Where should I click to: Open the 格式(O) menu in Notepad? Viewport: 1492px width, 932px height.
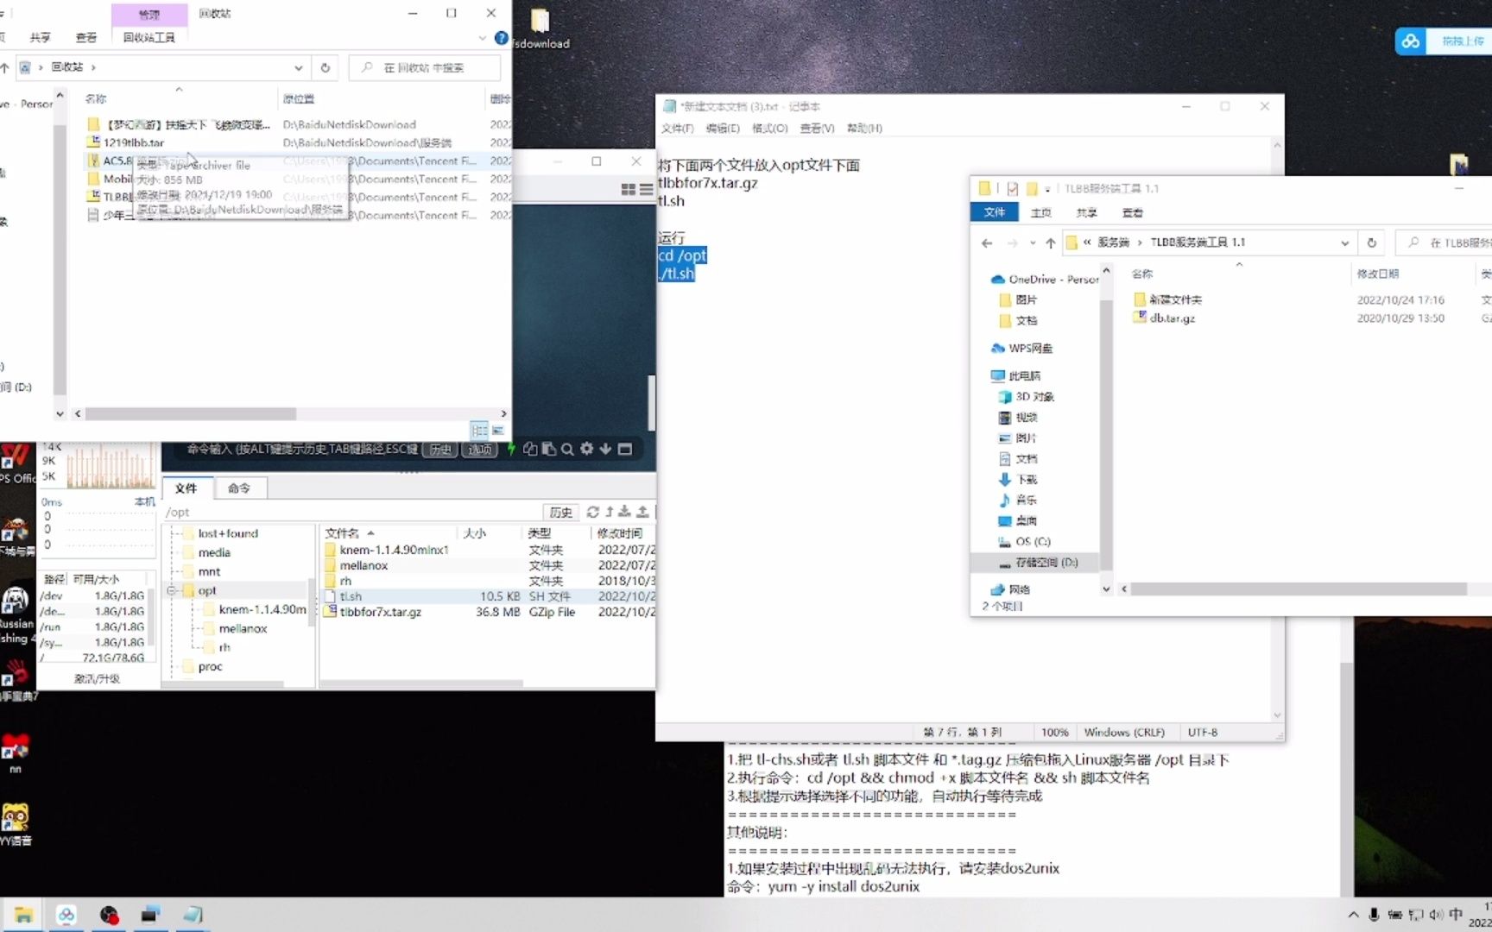point(770,128)
